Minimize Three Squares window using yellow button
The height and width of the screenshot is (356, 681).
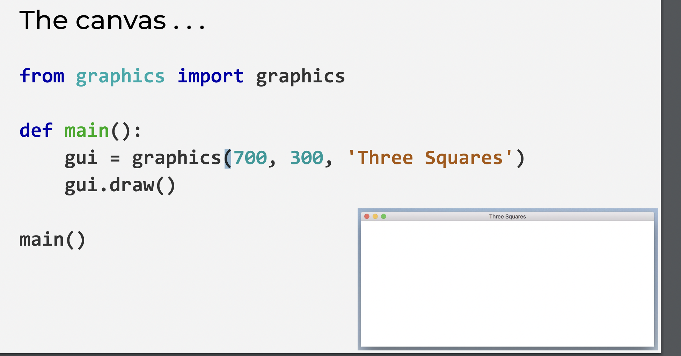(x=375, y=216)
